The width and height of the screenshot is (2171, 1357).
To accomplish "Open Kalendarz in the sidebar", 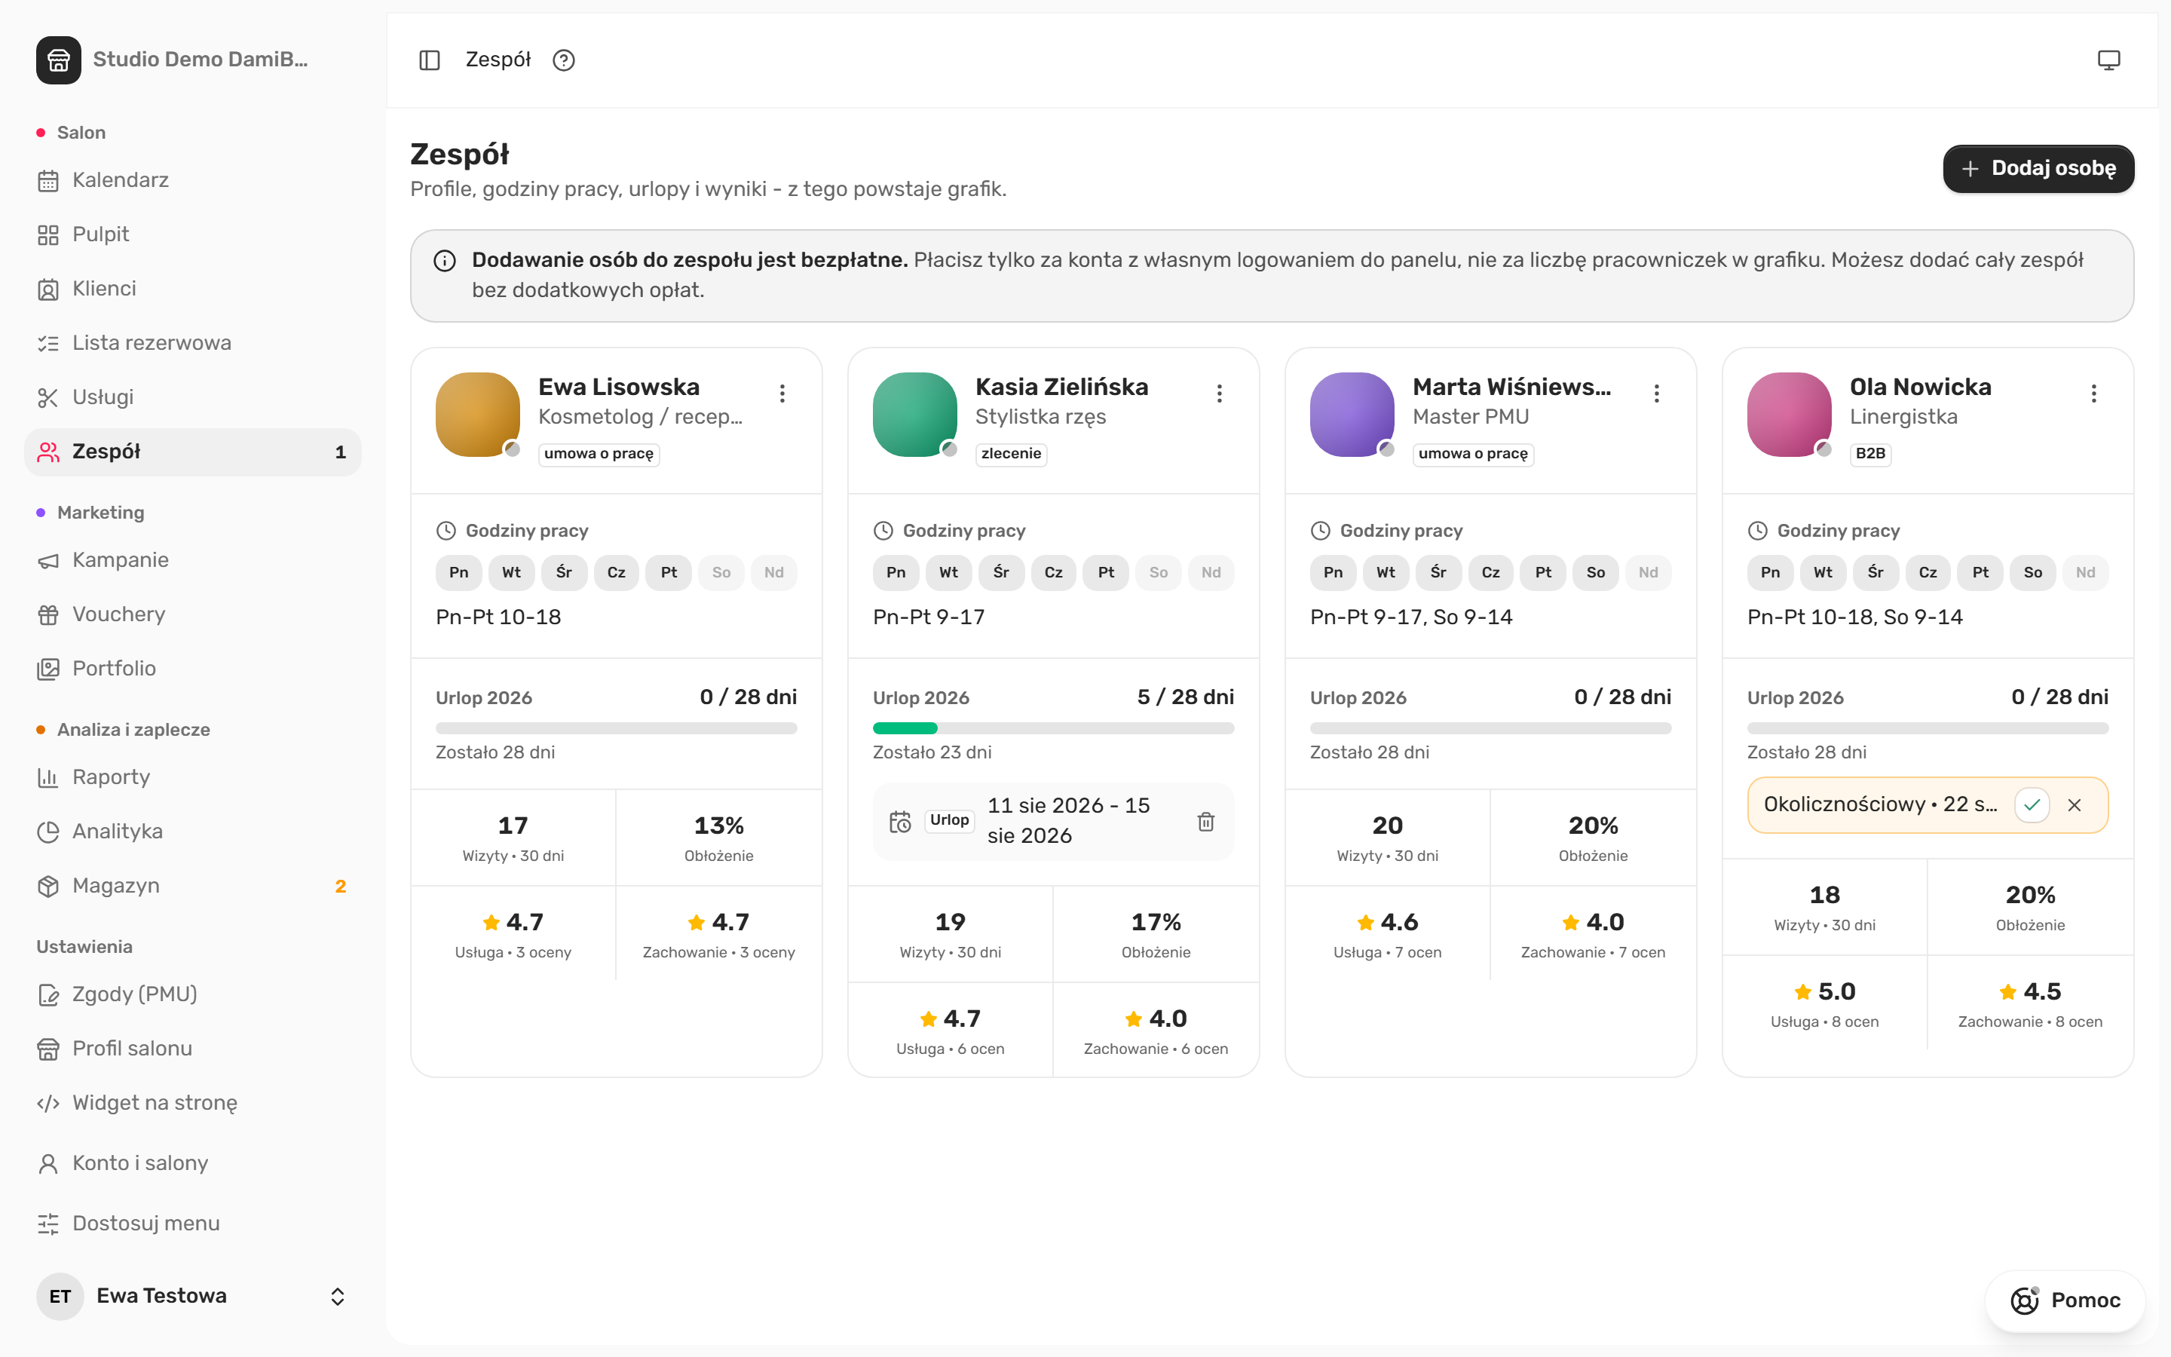I will pyautogui.click(x=193, y=180).
